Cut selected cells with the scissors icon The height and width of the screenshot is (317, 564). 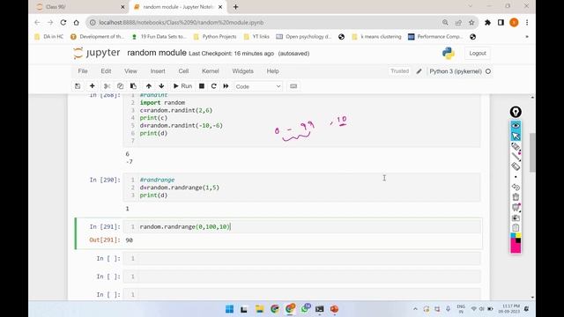[x=107, y=86]
